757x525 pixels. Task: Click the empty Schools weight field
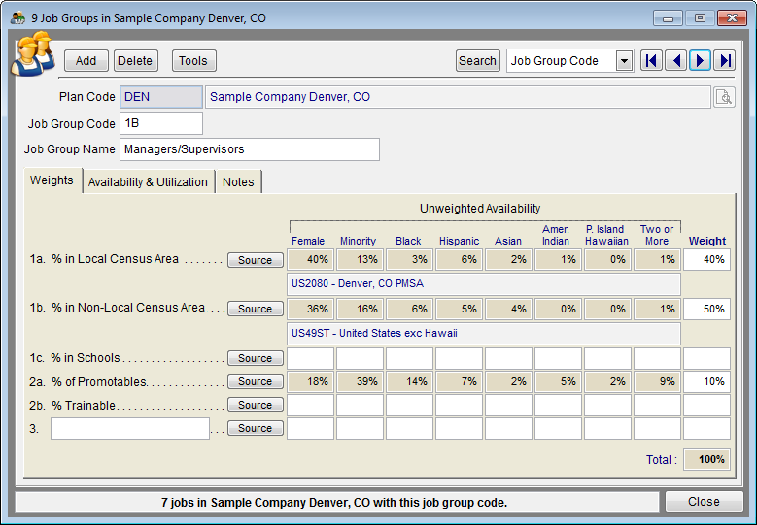706,359
